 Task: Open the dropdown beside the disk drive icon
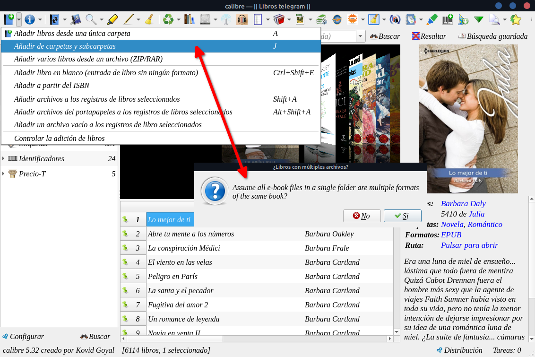[x=216, y=19]
